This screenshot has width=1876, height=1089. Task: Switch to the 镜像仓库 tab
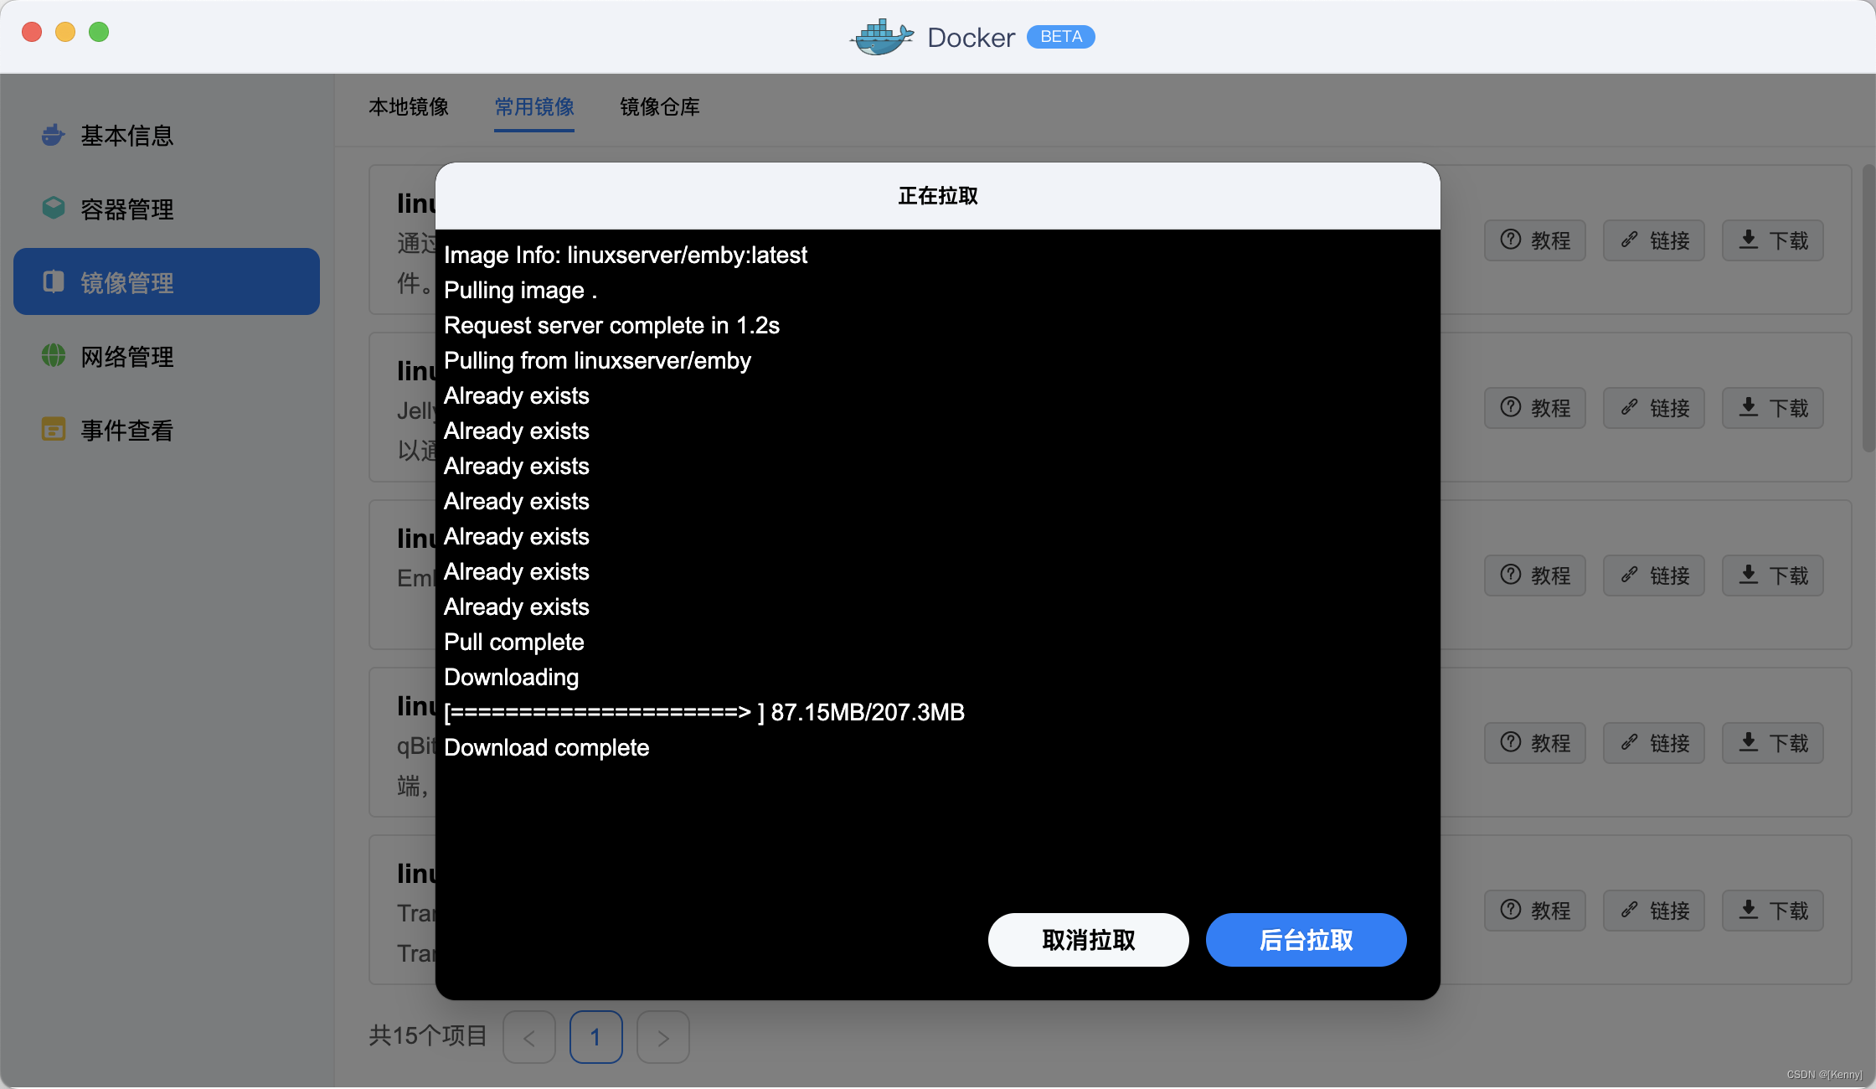(x=659, y=107)
